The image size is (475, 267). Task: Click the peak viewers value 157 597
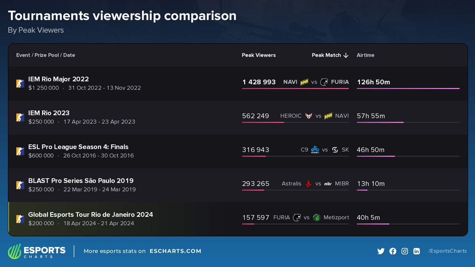click(x=256, y=218)
